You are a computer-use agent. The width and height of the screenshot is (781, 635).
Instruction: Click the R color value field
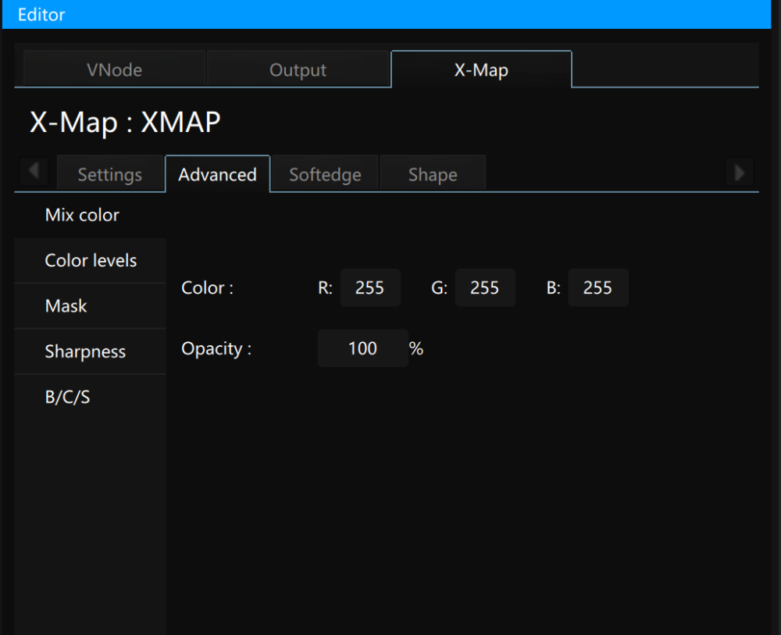click(x=370, y=287)
